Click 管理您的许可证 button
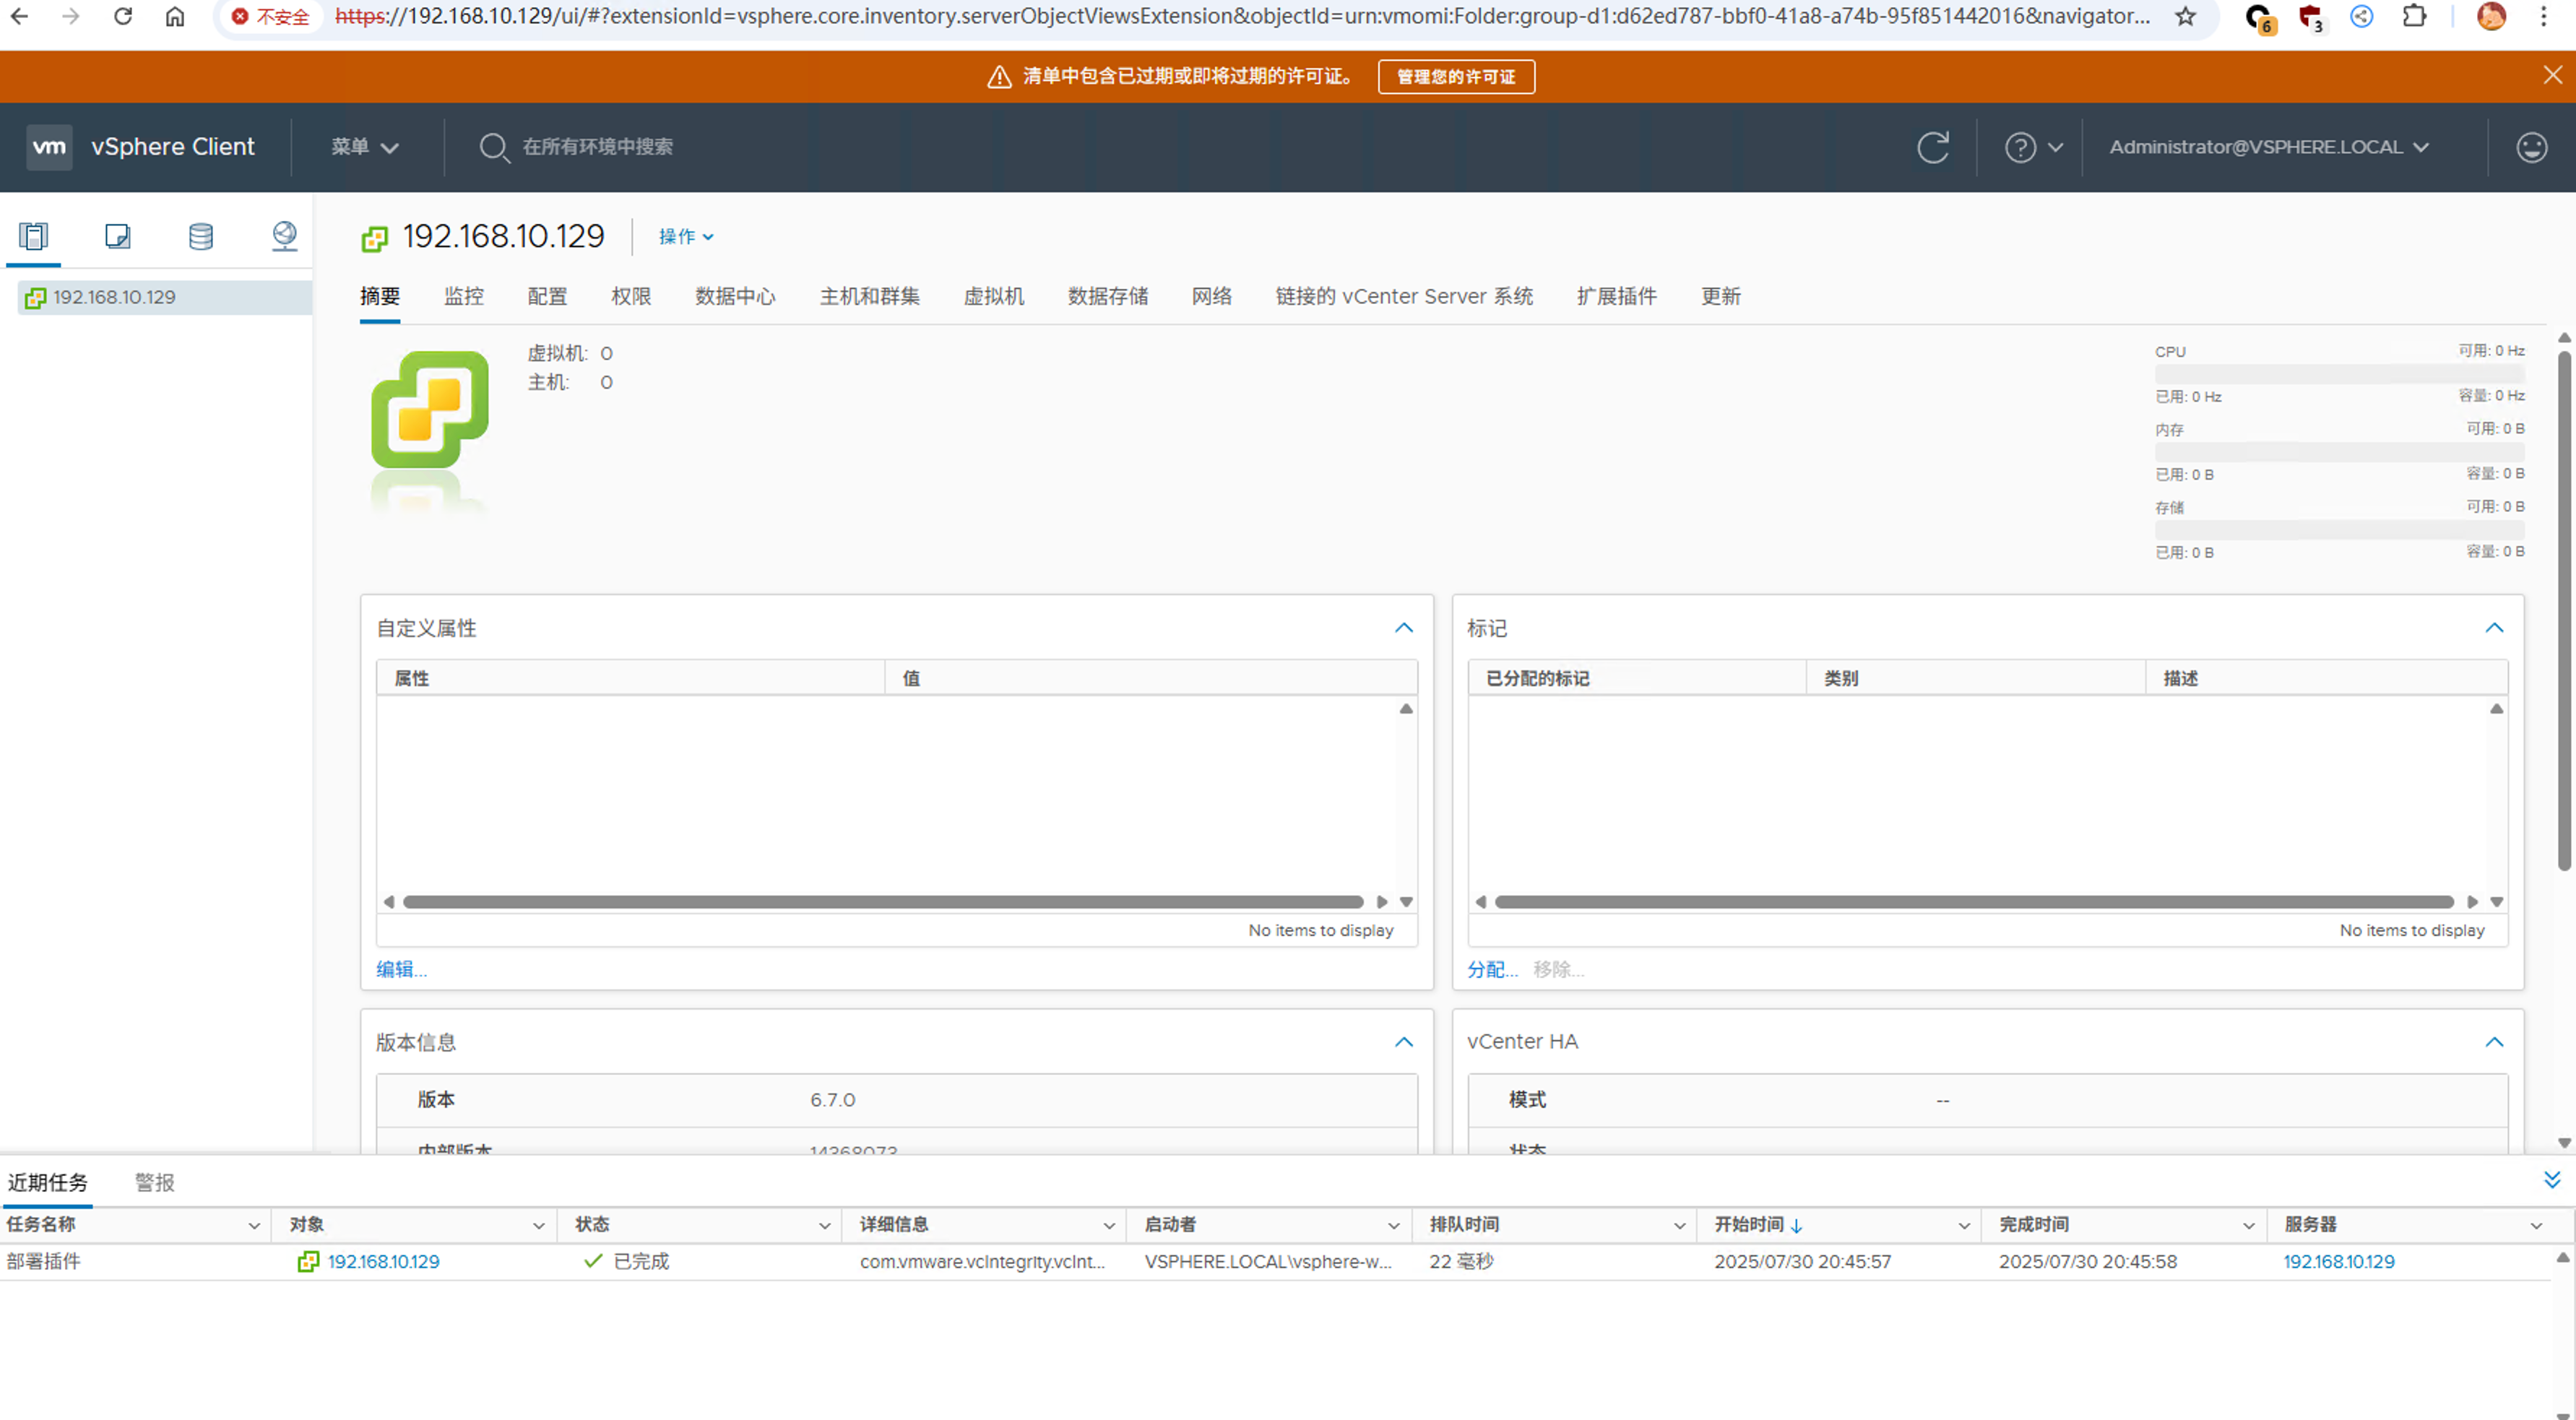2576x1420 pixels. 1455,77
